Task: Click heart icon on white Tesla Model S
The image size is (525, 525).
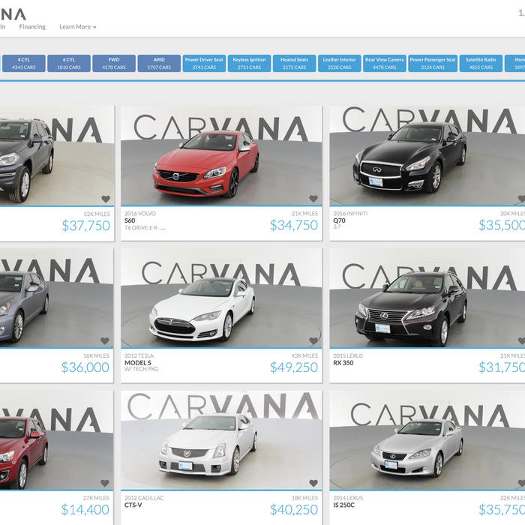Action: tap(313, 341)
